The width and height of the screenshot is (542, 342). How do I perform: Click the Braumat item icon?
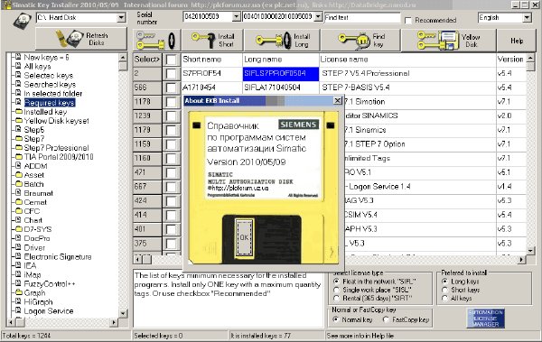(19, 193)
